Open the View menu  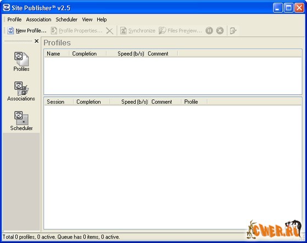click(x=87, y=20)
